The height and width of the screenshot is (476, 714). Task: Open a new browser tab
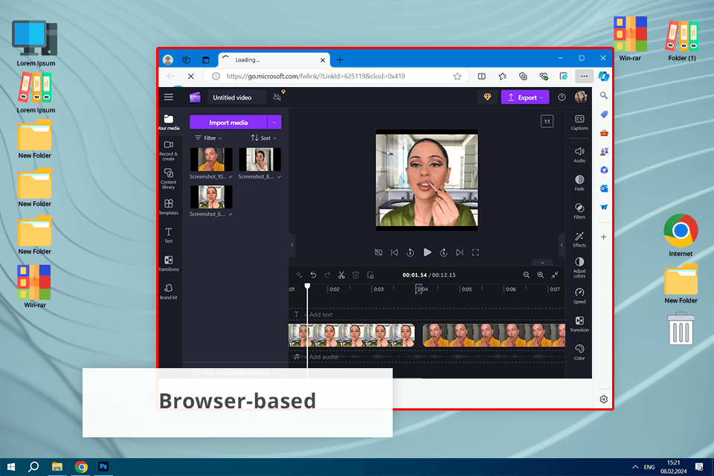(340, 59)
